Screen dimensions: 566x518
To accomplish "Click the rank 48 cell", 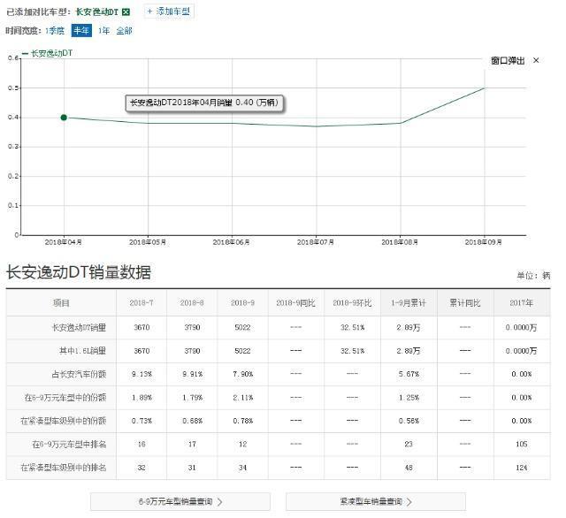I will pos(409,468).
